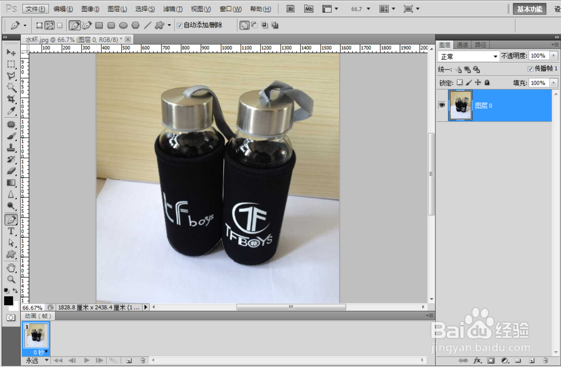
Task: Toggle lock position
Action: (x=477, y=82)
